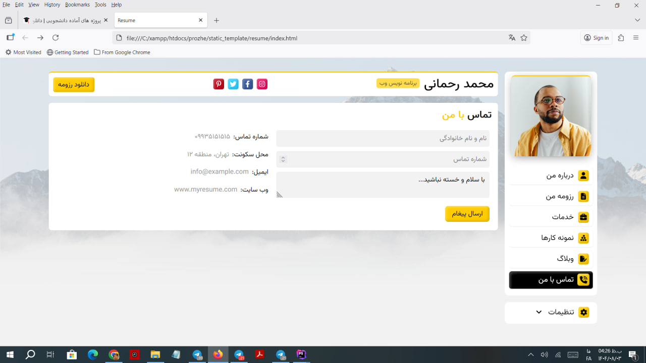
Task: Expand the تنظیمات section chevron
Action: (x=539, y=312)
